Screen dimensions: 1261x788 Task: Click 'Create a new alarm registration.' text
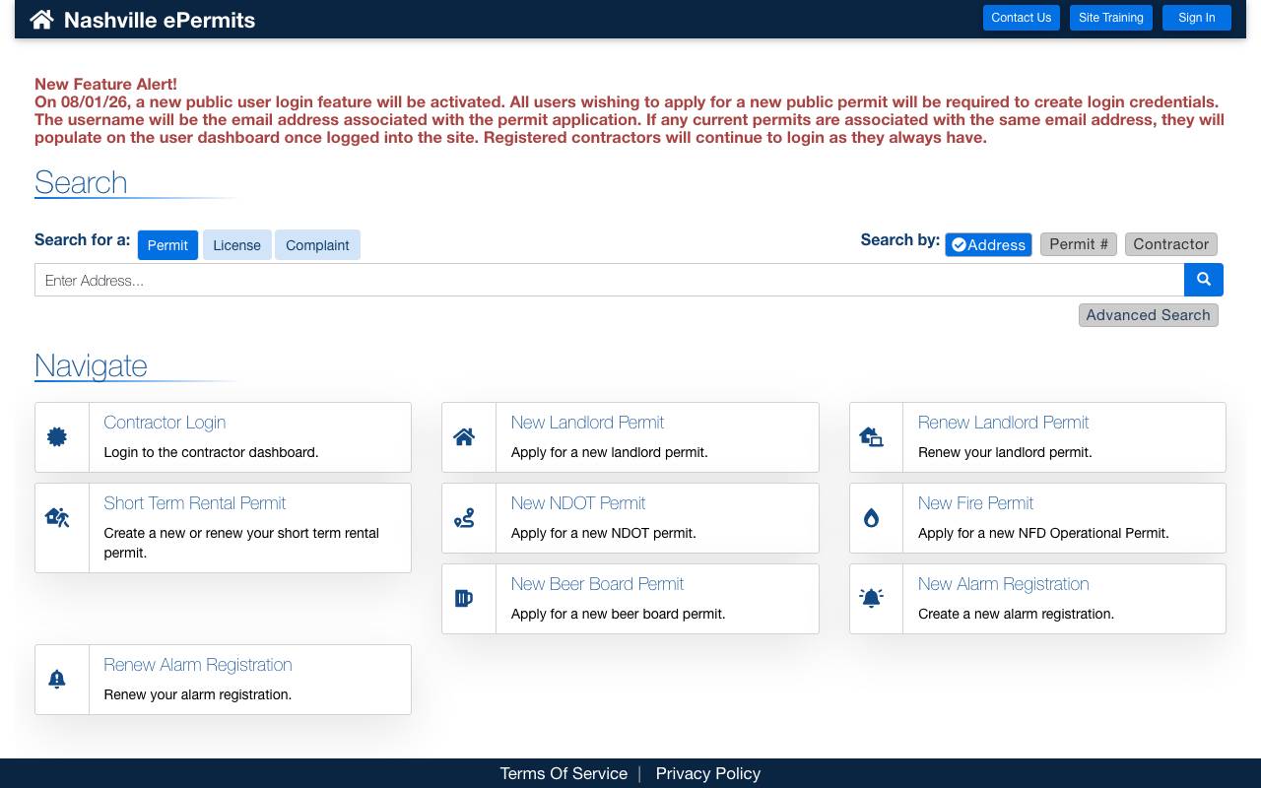coord(1016,614)
